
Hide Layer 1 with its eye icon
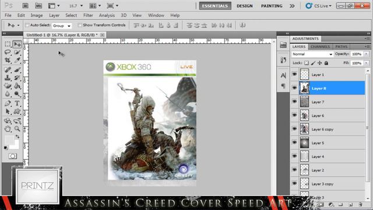[294, 74]
